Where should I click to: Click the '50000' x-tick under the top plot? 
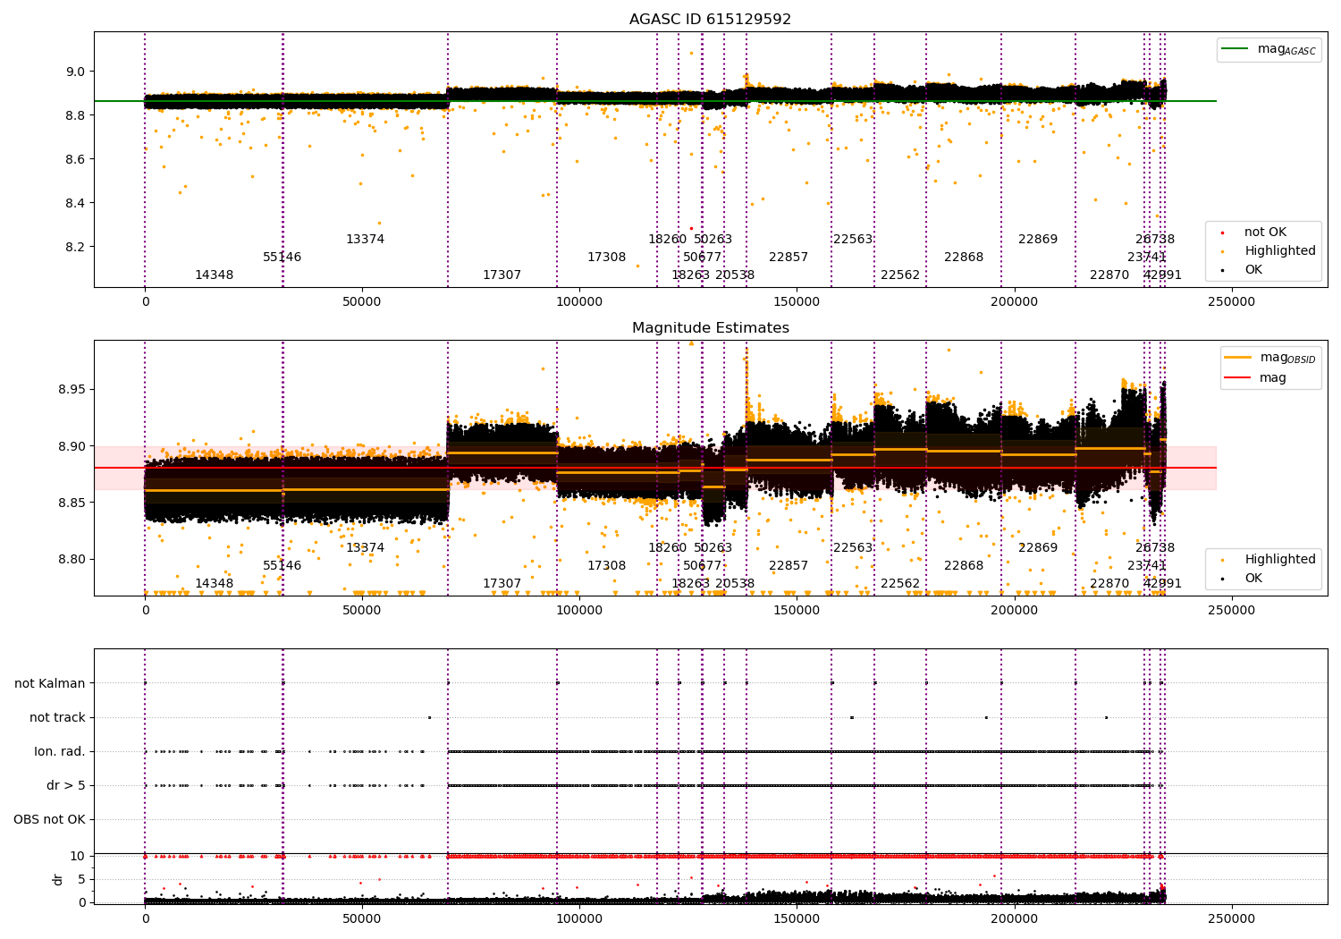pos(362,302)
